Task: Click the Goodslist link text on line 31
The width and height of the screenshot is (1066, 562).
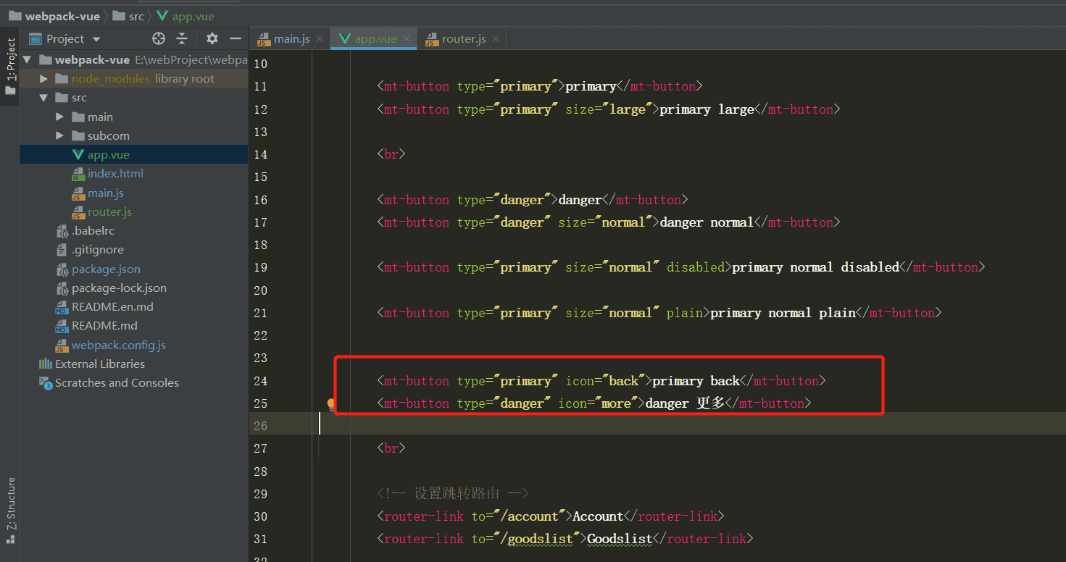Action: (x=620, y=539)
